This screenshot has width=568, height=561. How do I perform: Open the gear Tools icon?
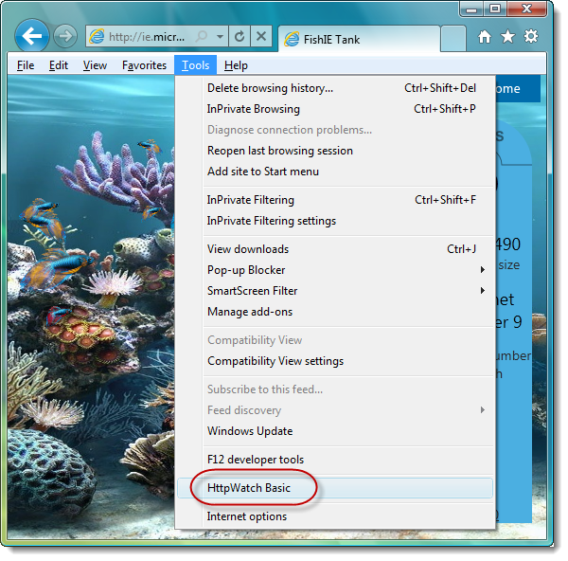[531, 36]
